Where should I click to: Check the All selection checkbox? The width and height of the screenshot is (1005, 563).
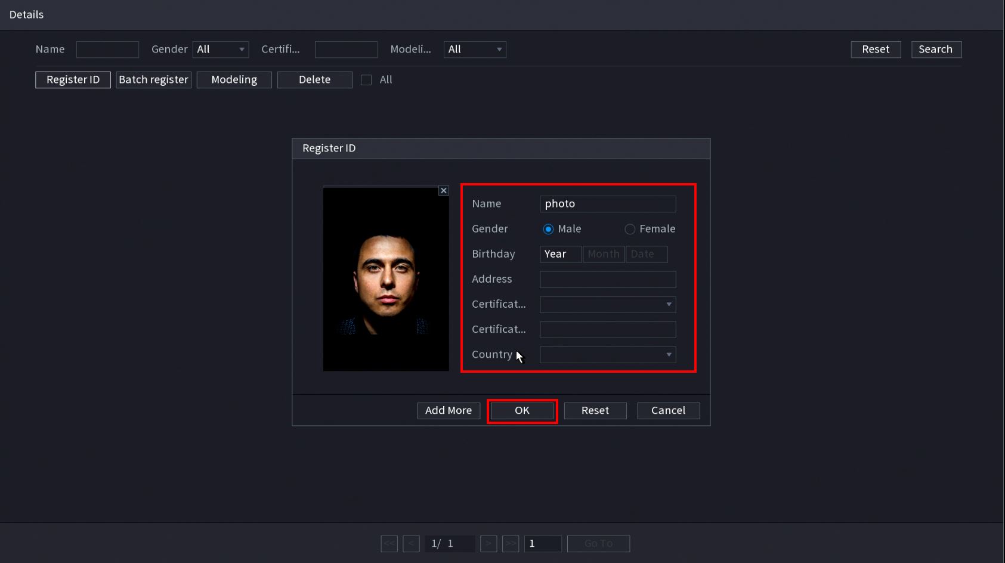pos(366,80)
